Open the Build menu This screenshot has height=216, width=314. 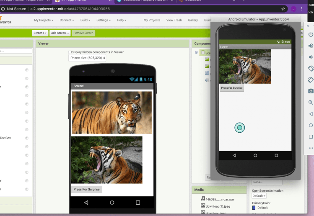point(86,20)
